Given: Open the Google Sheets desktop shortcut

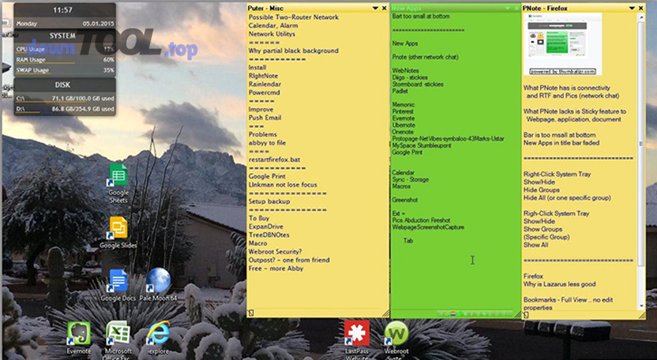Looking at the screenshot, I should pos(118,177).
